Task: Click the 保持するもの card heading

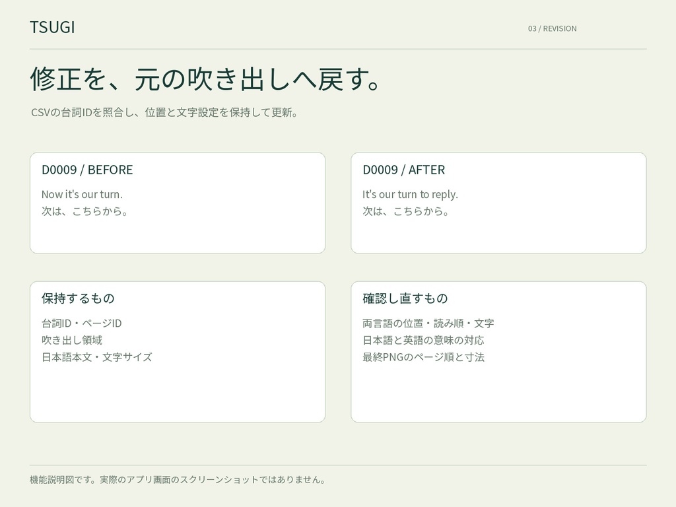Action: click(78, 298)
